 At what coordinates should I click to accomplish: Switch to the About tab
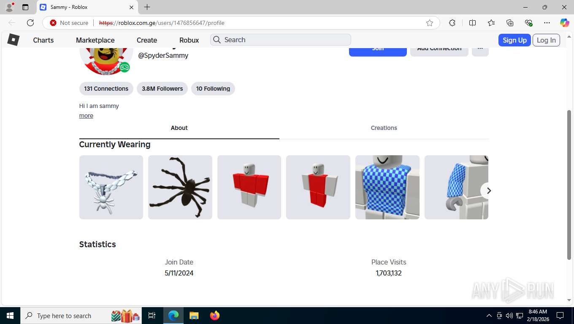(179, 128)
